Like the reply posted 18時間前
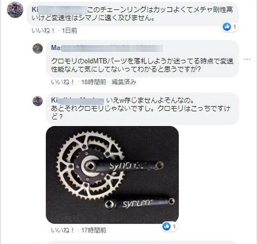 [63, 82]
